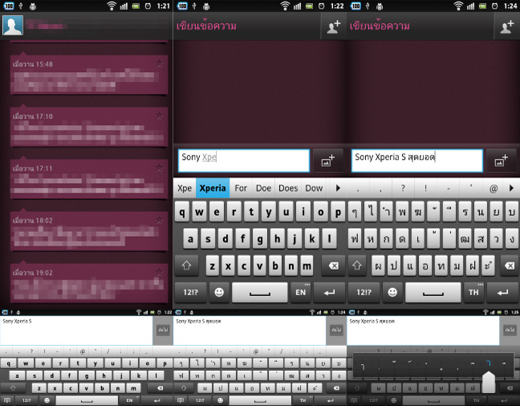Hide the landscape Thai keyboard with the keyboard icon
The image size is (520, 406).
tap(181, 400)
